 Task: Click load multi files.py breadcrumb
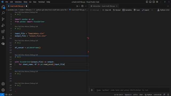(77, 10)
